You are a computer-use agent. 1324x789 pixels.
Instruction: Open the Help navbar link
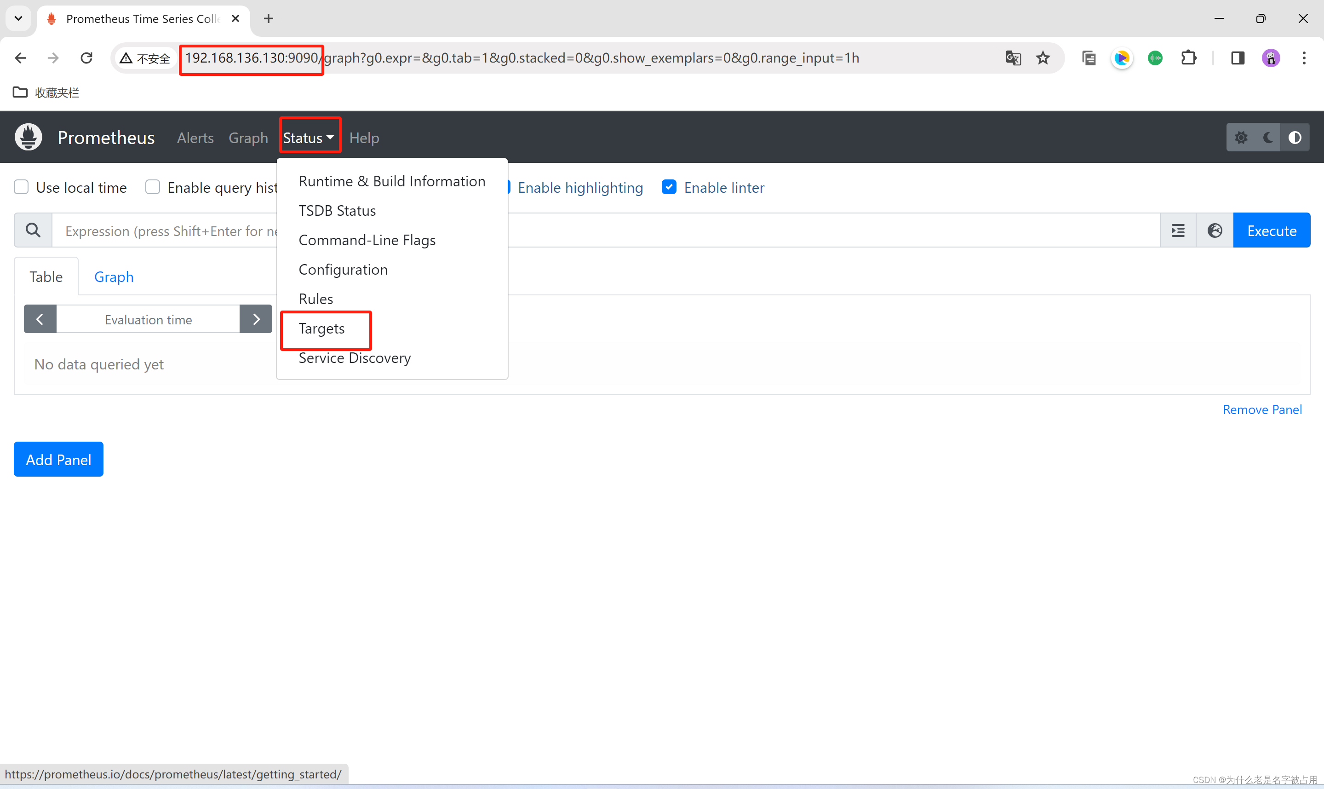tap(365, 138)
